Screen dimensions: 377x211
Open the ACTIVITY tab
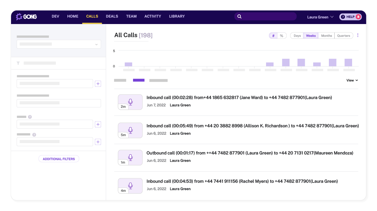coord(153,16)
